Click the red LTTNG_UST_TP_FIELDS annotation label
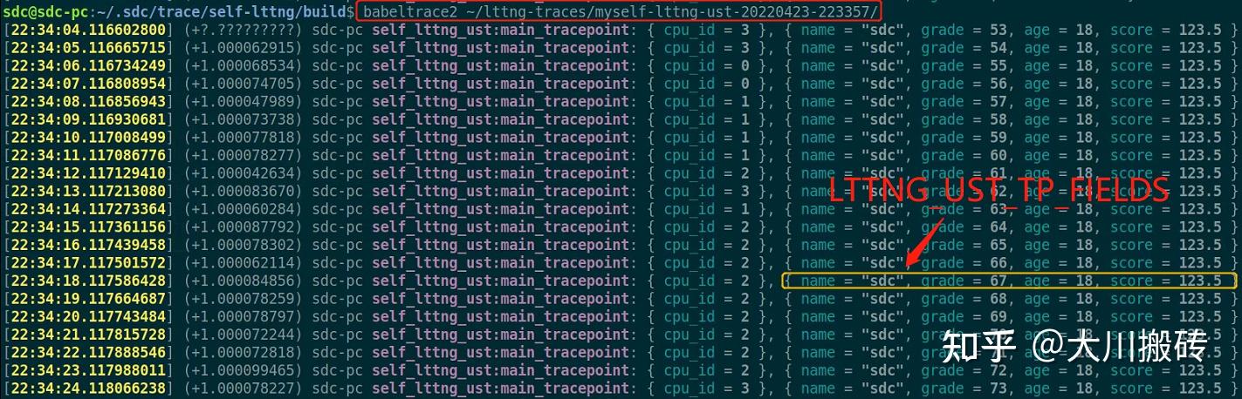The width and height of the screenshot is (1242, 399). (x=998, y=190)
